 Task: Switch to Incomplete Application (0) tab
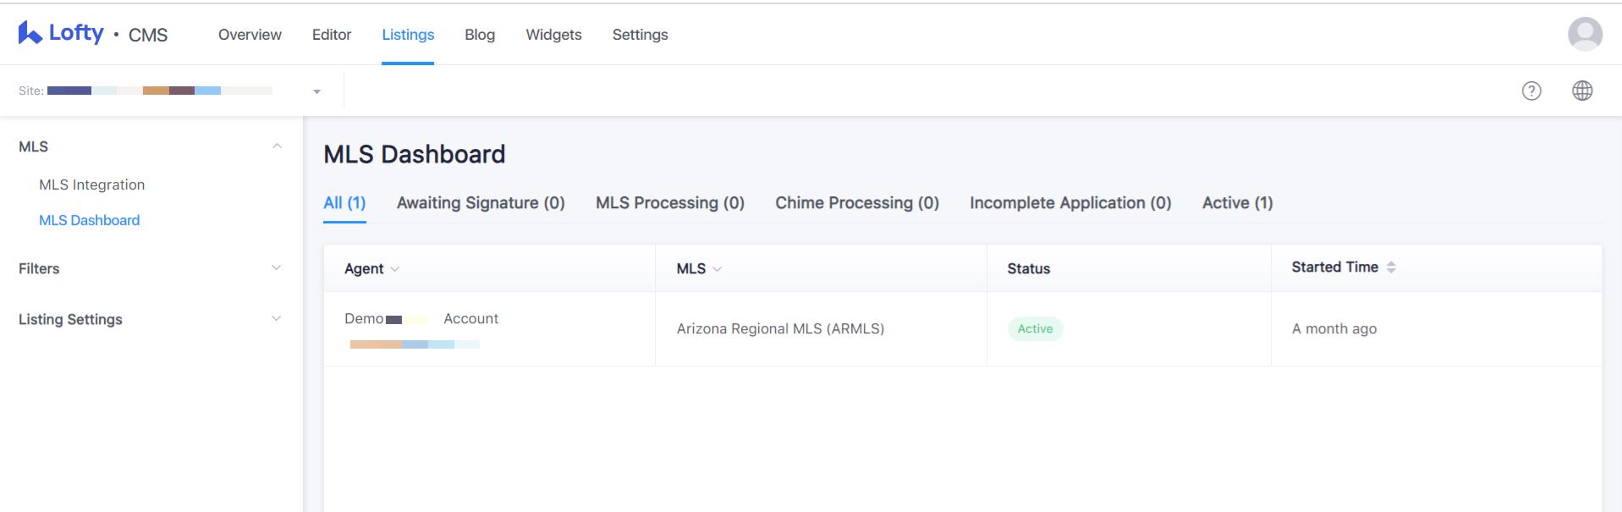pos(1070,203)
